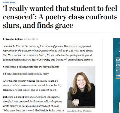
Task: Click The New York Times in the bio
Action: click(x=81, y=51)
